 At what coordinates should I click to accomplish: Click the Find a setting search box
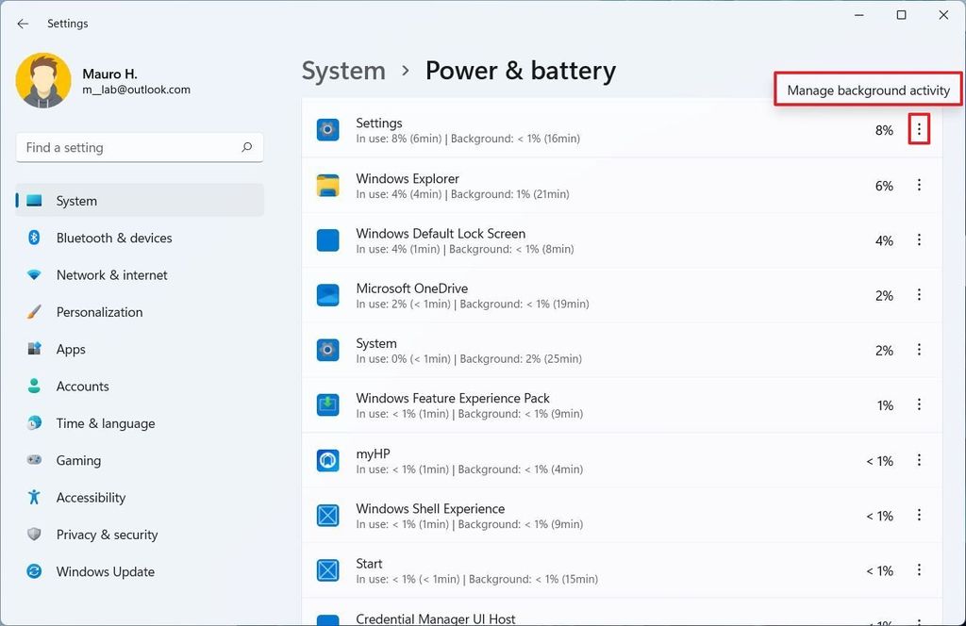coord(139,147)
